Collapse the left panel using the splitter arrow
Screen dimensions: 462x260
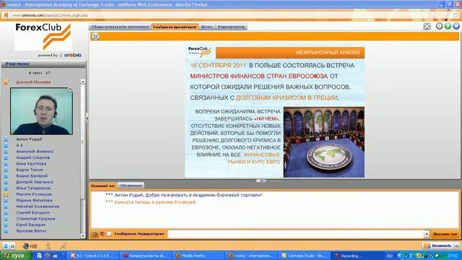coord(87,118)
